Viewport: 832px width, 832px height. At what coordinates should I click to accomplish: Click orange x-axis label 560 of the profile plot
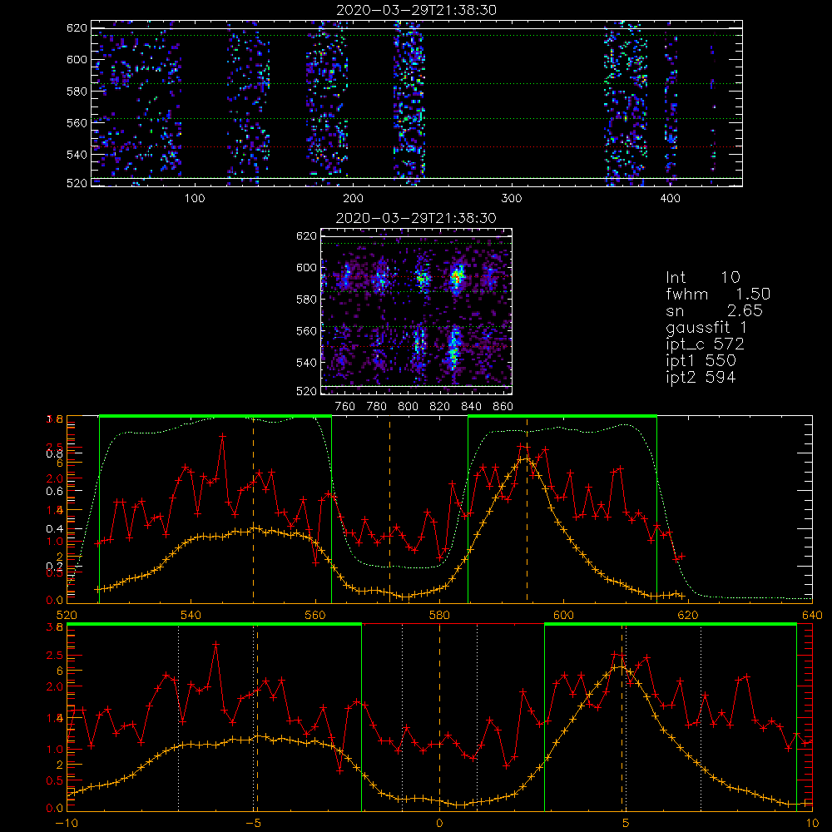coord(315,615)
